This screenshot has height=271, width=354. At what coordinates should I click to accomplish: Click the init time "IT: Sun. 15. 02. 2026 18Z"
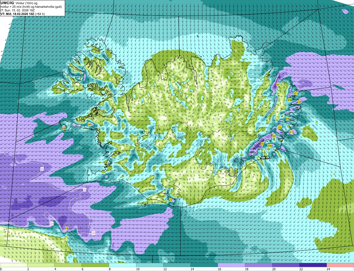tap(18, 10)
